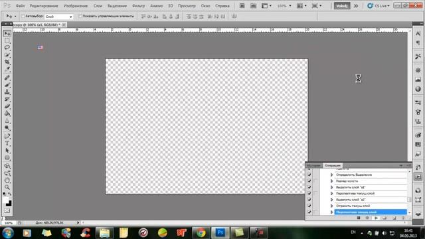Uncheck the Определить Выделение step checkbox
This screenshot has height=239, width=425.
tap(309, 175)
